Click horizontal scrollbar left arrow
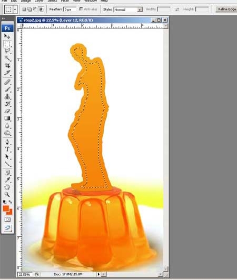This screenshot has height=280, width=237. pos(104,274)
